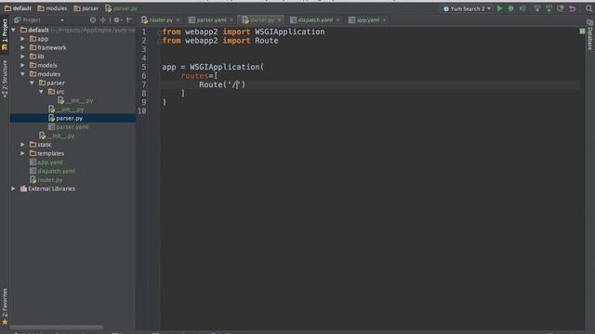
Task: Toggle fold marker beside first import line
Action: click(x=159, y=32)
